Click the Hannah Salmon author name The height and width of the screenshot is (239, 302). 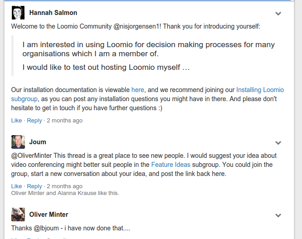[53, 13]
